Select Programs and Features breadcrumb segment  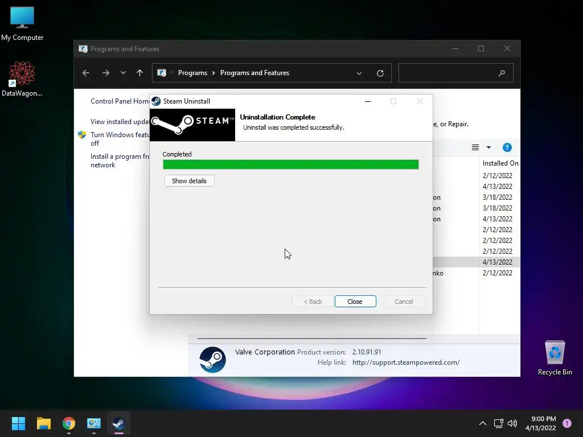click(254, 73)
